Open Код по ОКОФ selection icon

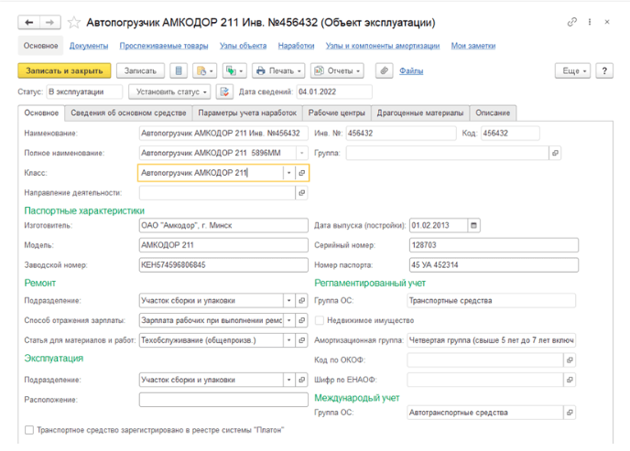coord(570,360)
